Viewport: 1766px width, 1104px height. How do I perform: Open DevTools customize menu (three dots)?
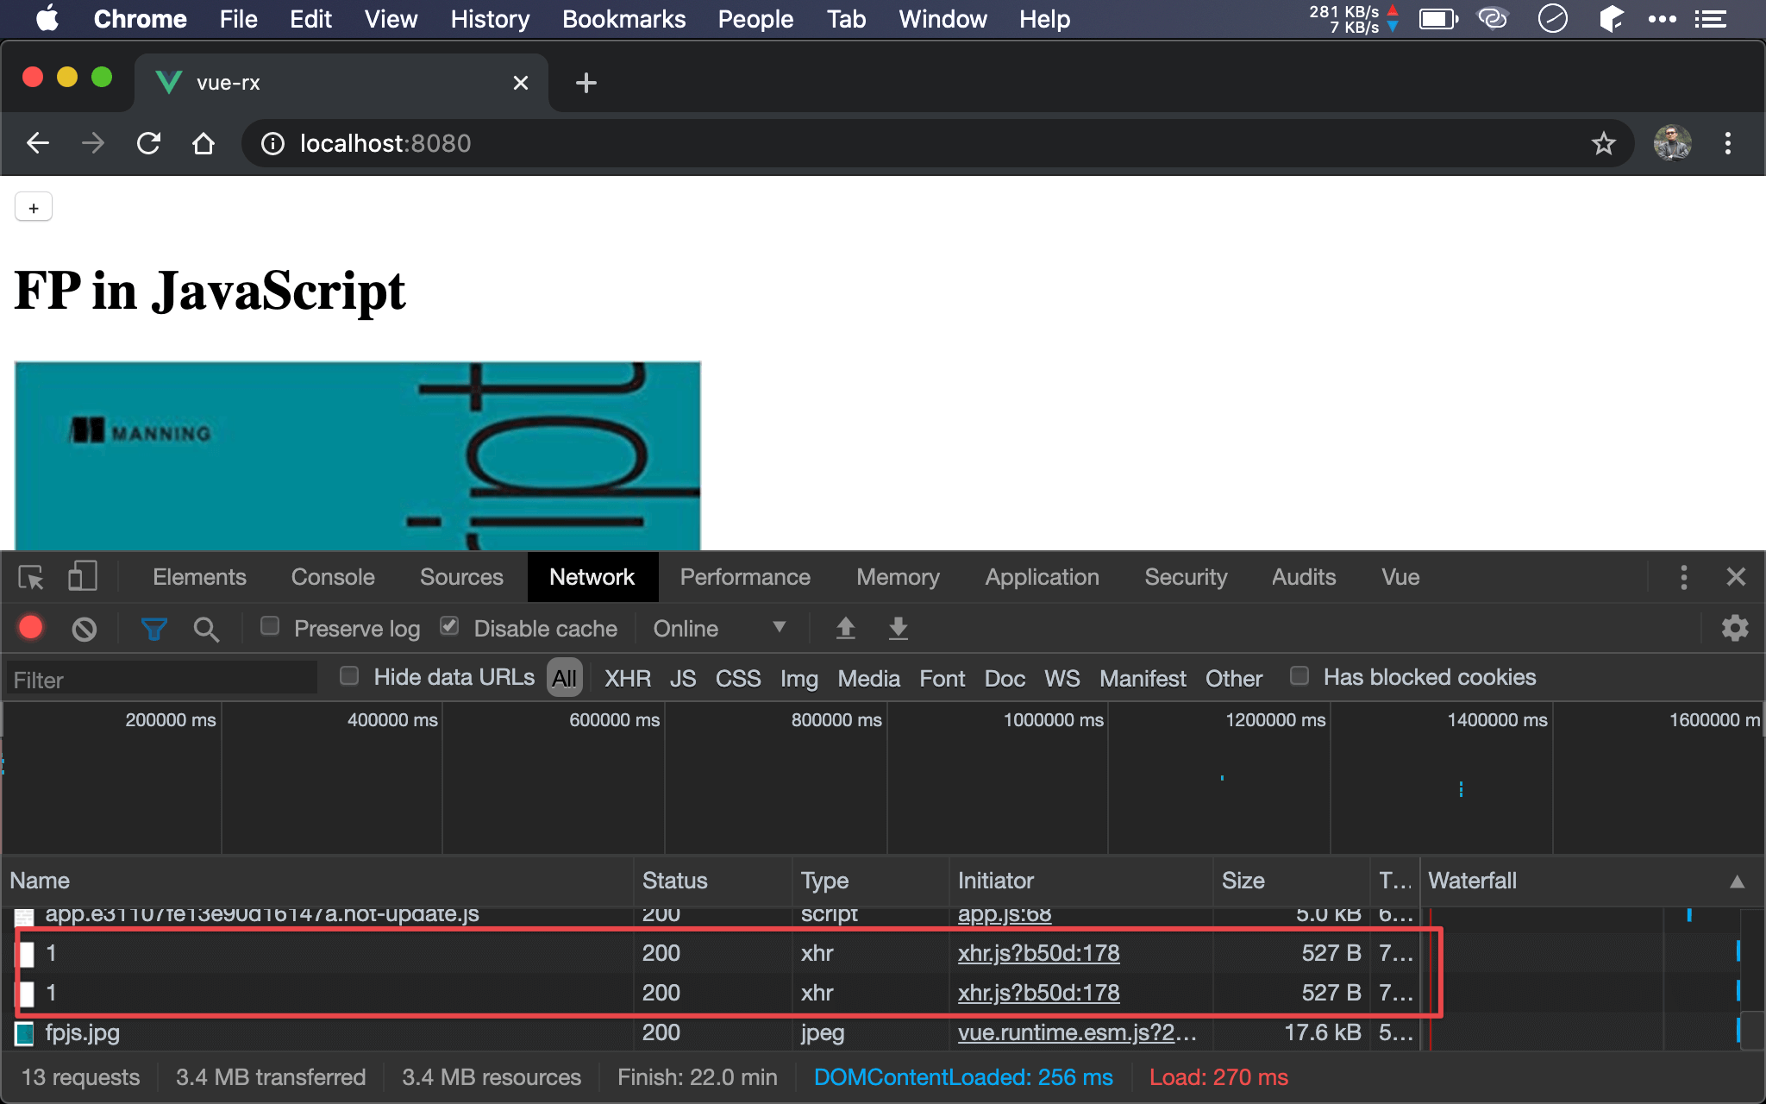click(1683, 577)
